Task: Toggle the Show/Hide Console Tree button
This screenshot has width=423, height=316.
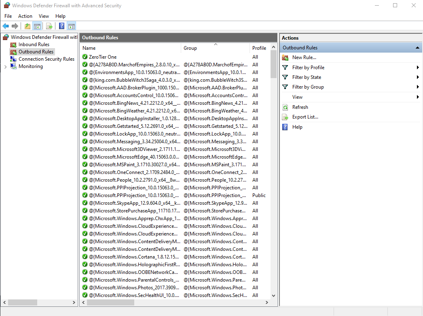Action: click(37, 26)
